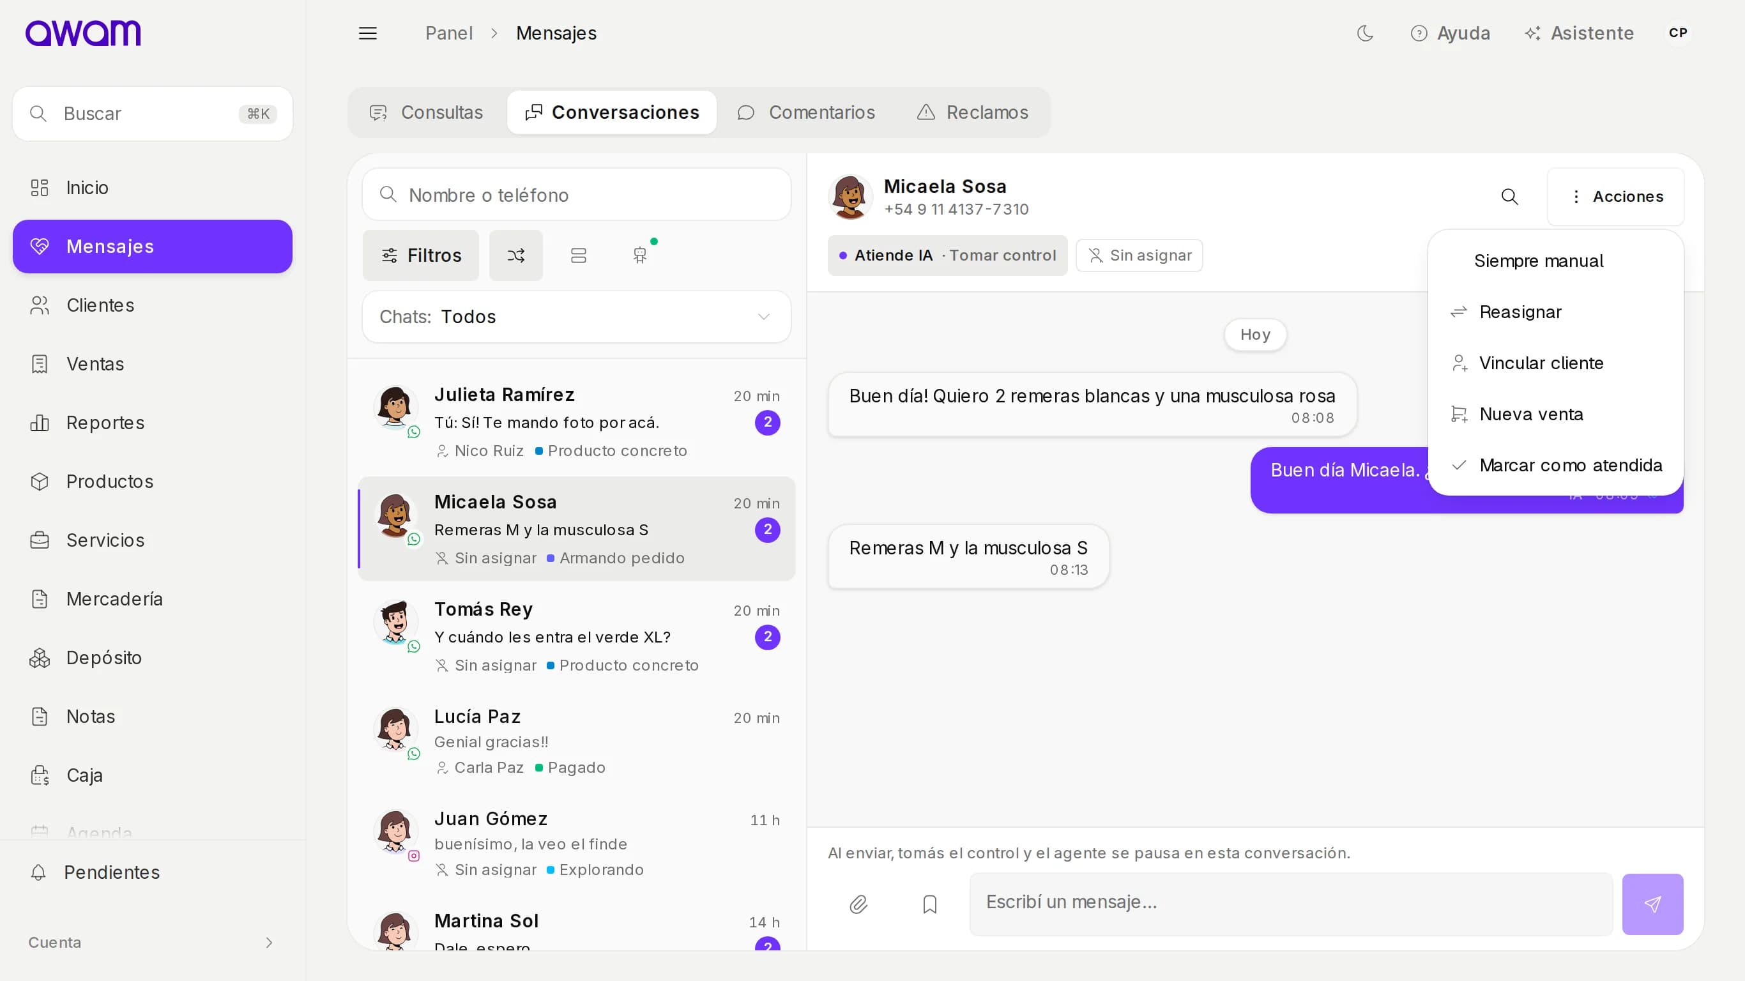
Task: Expand the Chats: Todos dropdown
Action: 577,317
